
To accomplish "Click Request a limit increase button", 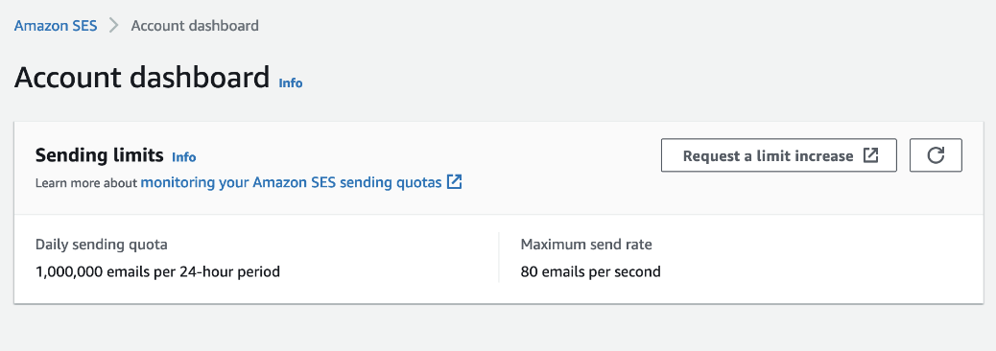I will tap(779, 154).
